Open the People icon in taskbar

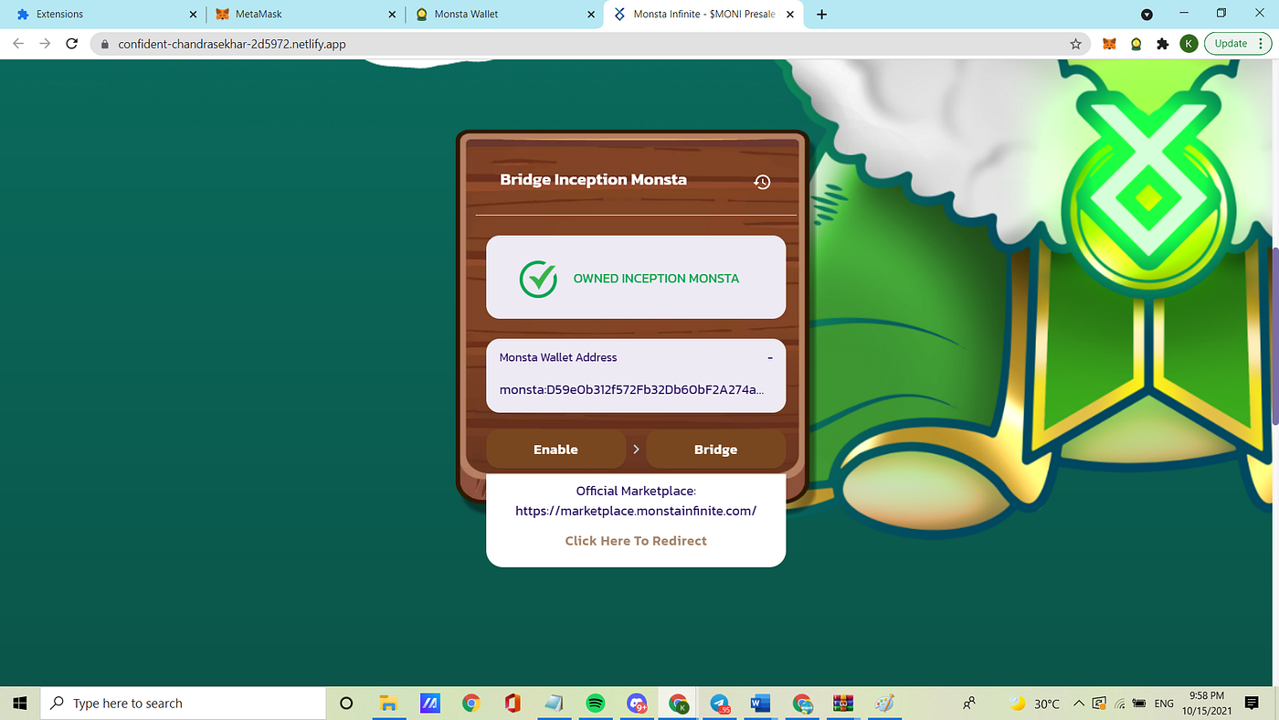pos(969,704)
